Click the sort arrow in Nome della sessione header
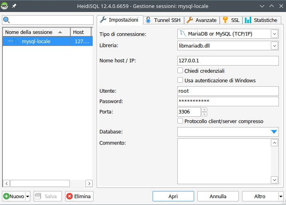 pos(60,32)
